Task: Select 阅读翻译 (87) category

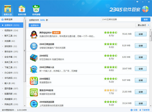Action: (x=12, y=99)
